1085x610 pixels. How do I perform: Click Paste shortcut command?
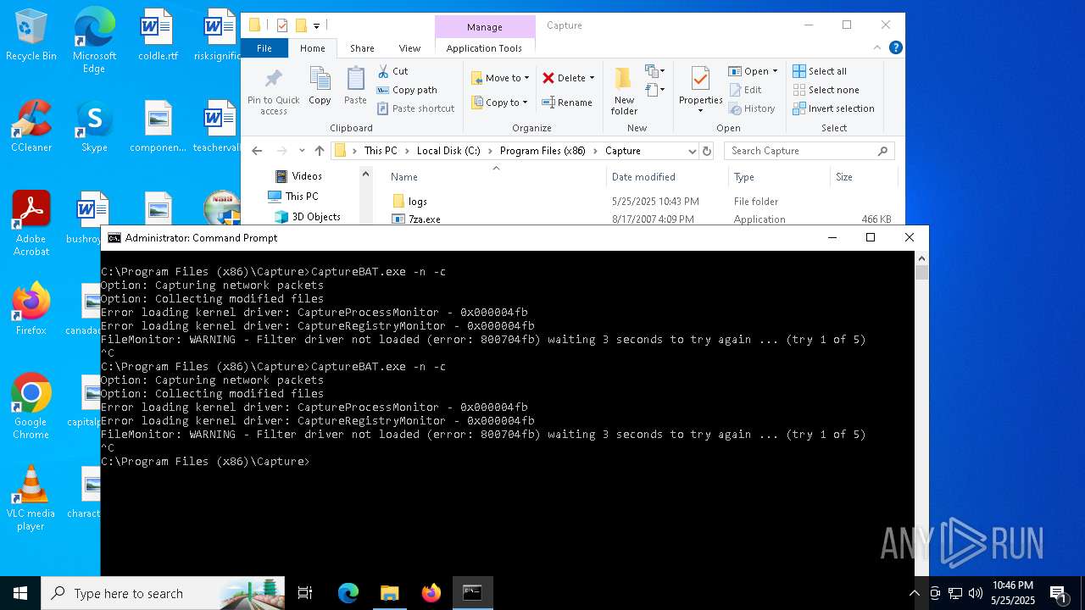point(415,108)
